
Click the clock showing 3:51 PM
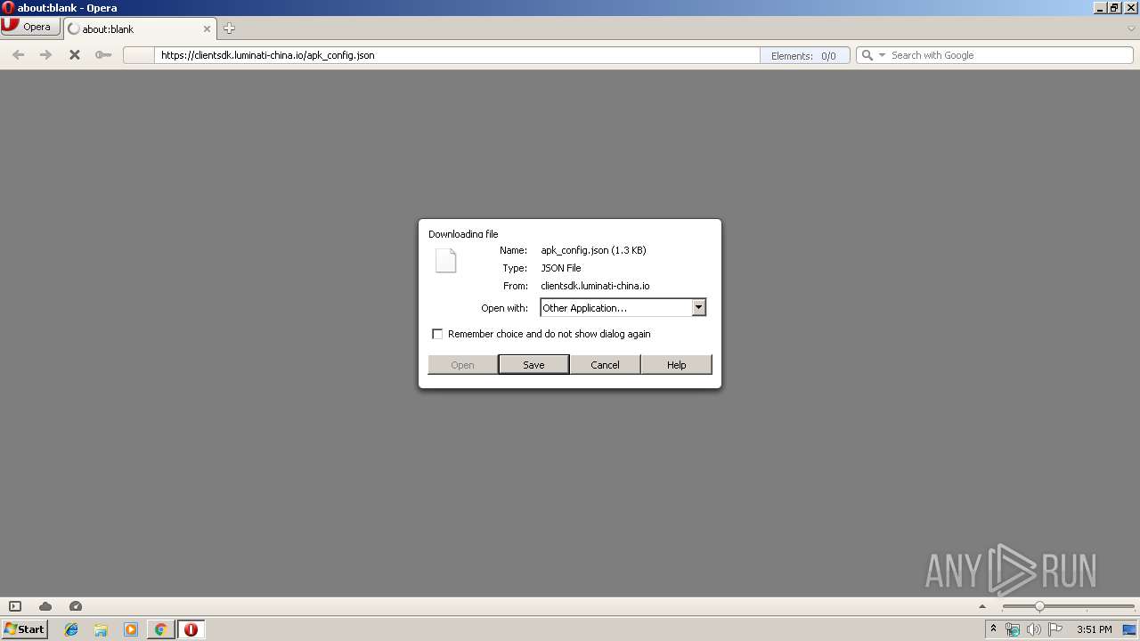(1094, 629)
